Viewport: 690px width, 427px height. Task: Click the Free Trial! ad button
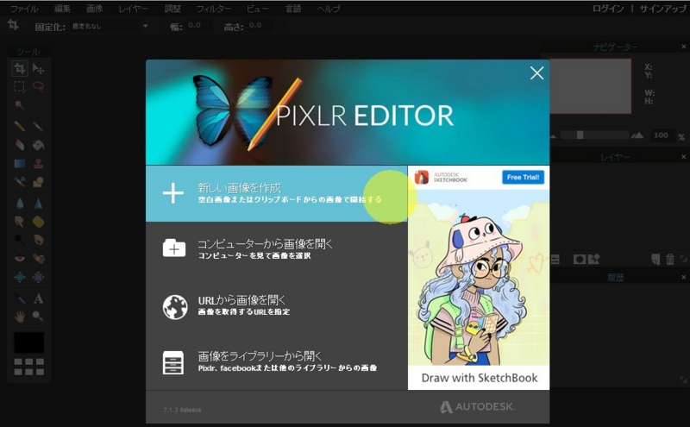[x=524, y=178]
